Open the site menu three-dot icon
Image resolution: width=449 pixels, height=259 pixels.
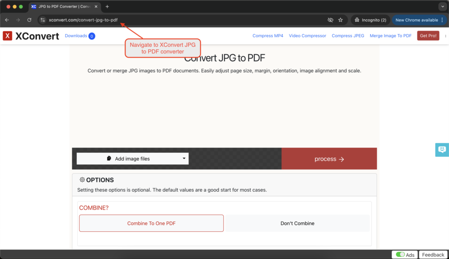point(445,36)
